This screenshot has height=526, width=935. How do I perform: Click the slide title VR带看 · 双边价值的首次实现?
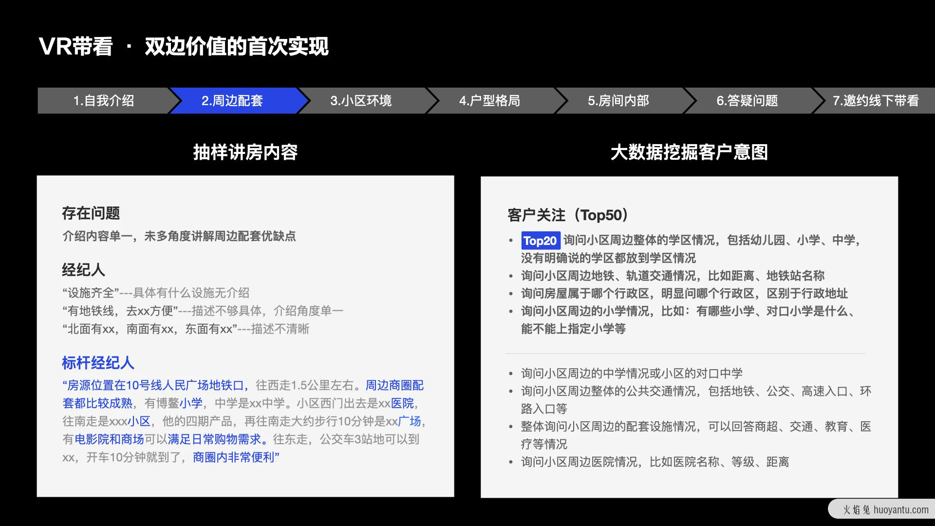(184, 47)
